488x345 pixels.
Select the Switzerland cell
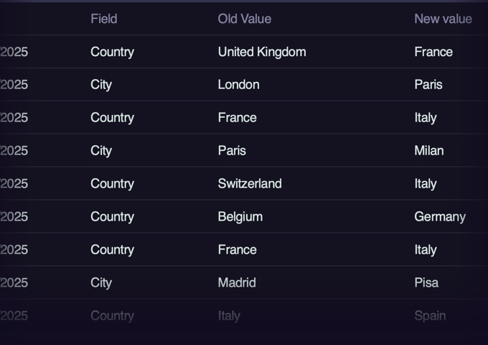[x=249, y=184]
